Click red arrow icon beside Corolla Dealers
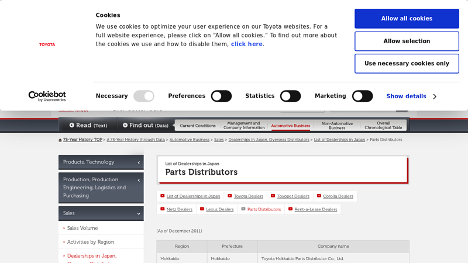The image size is (468, 263). pos(319,196)
